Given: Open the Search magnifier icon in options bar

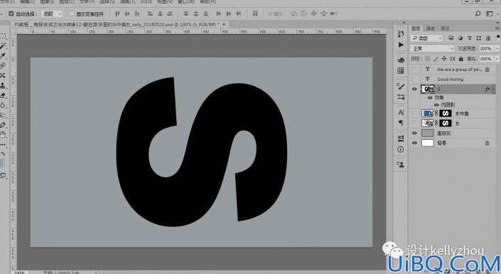Looking at the screenshot, I should [478, 13].
